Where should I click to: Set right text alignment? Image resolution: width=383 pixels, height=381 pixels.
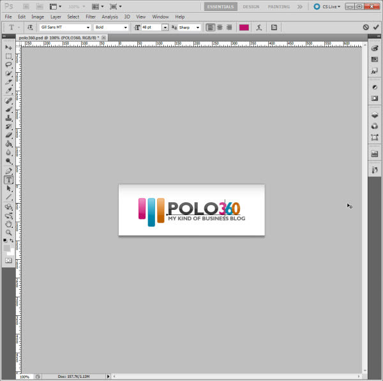tap(229, 27)
